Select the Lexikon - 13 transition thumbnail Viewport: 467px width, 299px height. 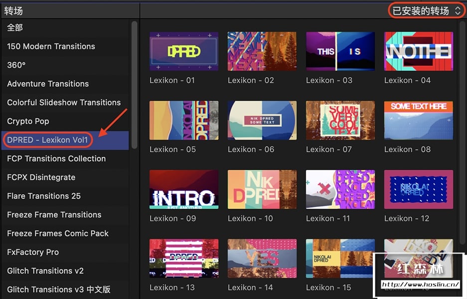point(184,259)
